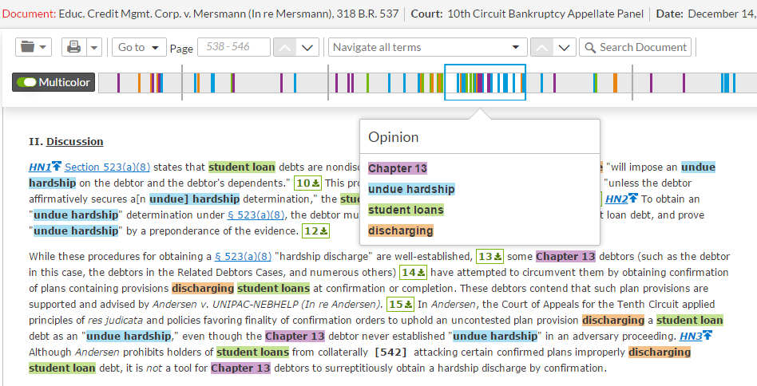
Task: Select Chapter 13 in Opinion popup
Action: pyautogui.click(x=398, y=168)
